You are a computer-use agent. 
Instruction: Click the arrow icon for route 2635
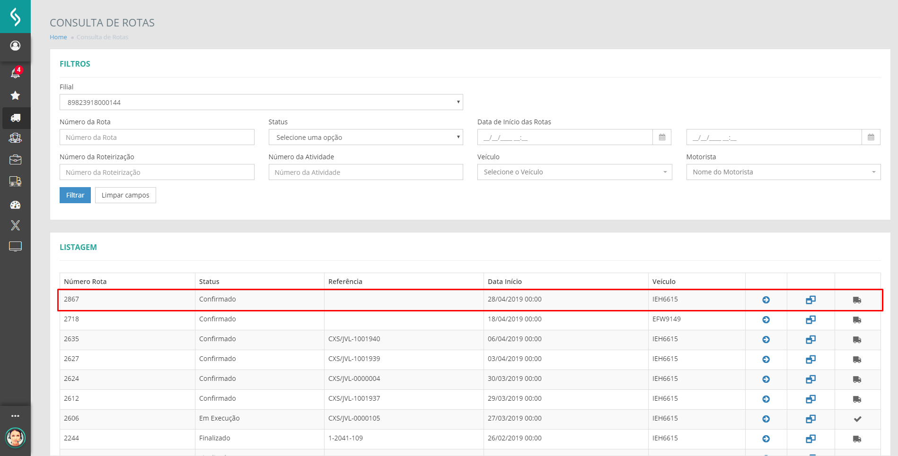pos(766,340)
